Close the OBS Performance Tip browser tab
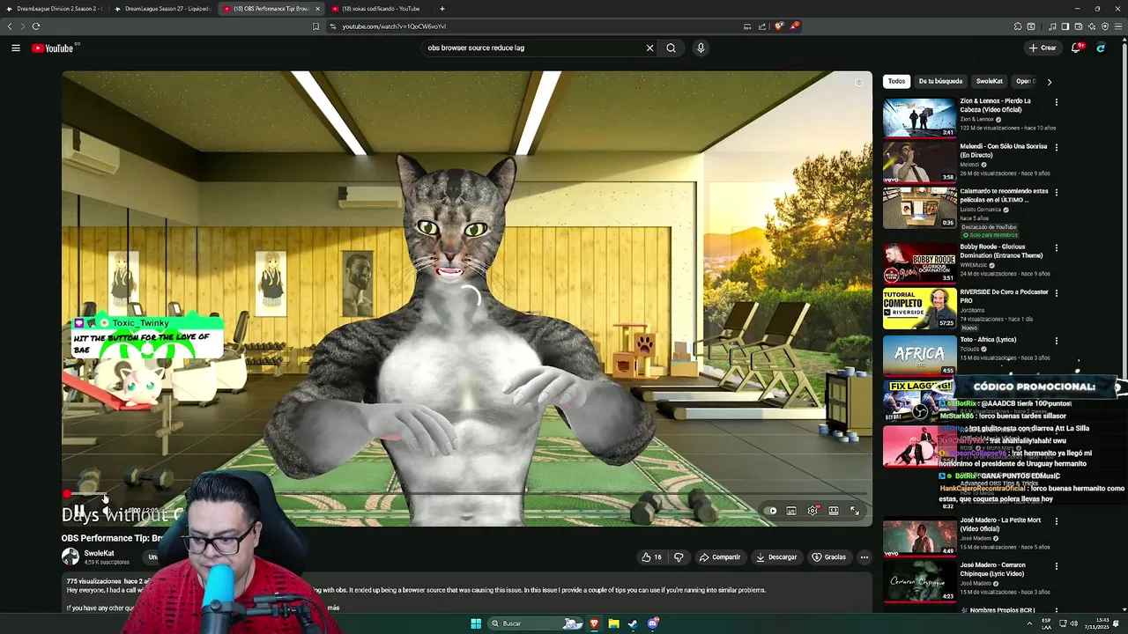Image resolution: width=1128 pixels, height=634 pixels. point(317,9)
